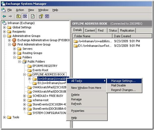
Task: Collapse the First Administrative Group node
Action: point(10,45)
